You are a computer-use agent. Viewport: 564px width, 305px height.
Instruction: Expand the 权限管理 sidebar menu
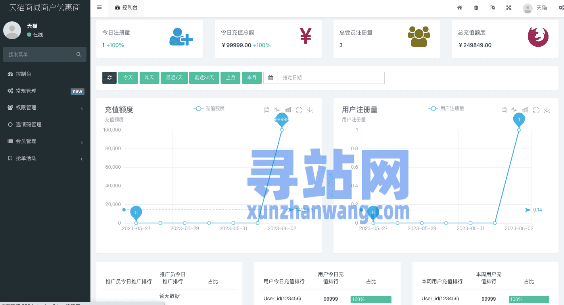(x=45, y=108)
